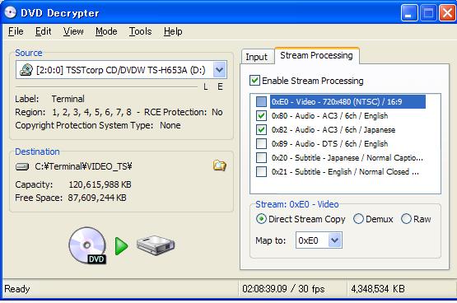Click the 02:08:39.09 / 30 fps status entry
The image size is (457, 303).
click(283, 289)
